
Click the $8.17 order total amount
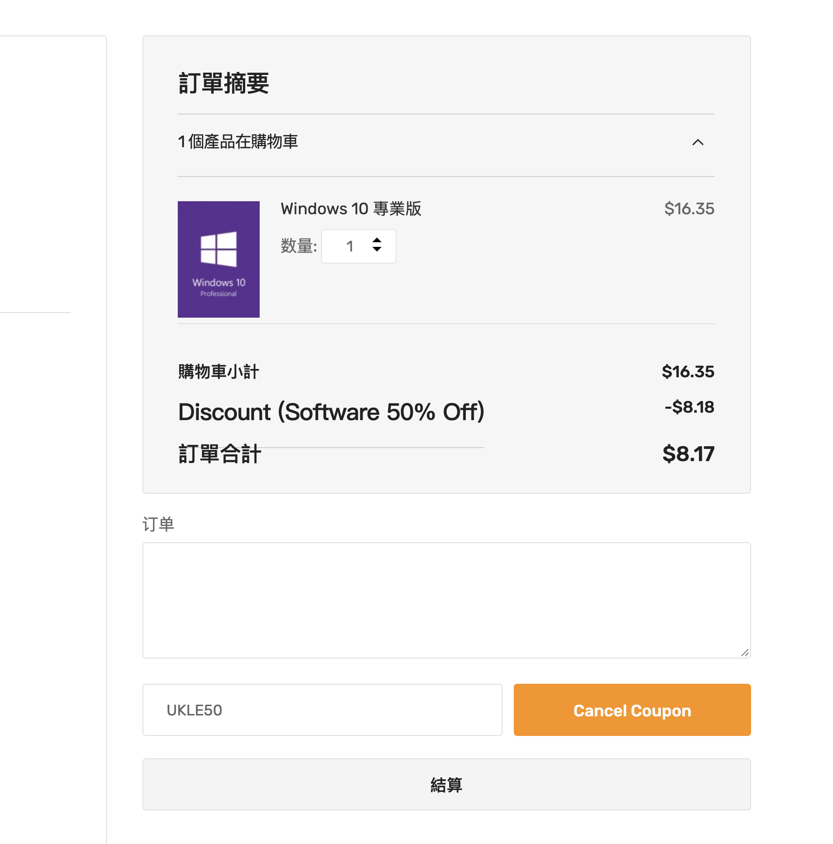point(688,454)
